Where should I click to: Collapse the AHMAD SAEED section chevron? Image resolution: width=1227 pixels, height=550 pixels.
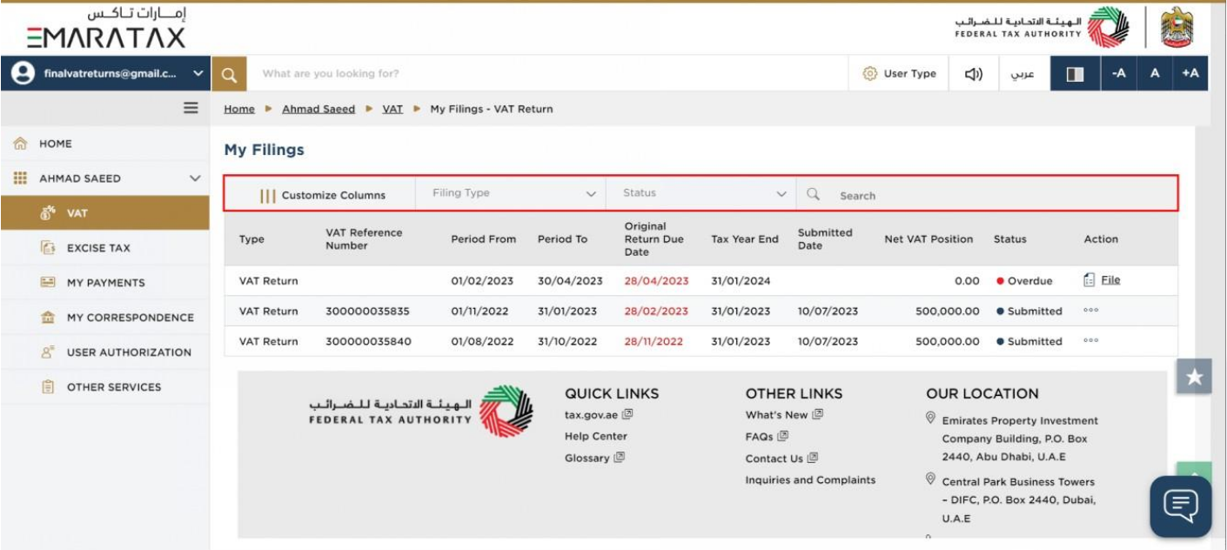[195, 178]
